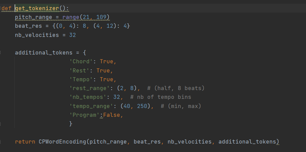Click the number 21 in range()
The height and width of the screenshot is (152, 306).
coord(86,17)
